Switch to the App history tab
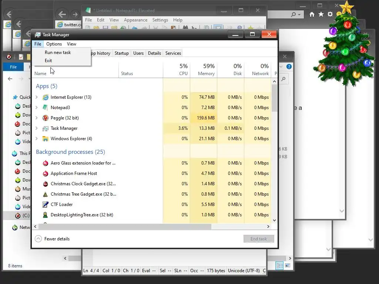This screenshot has height=284, width=379. pyautogui.click(x=101, y=53)
